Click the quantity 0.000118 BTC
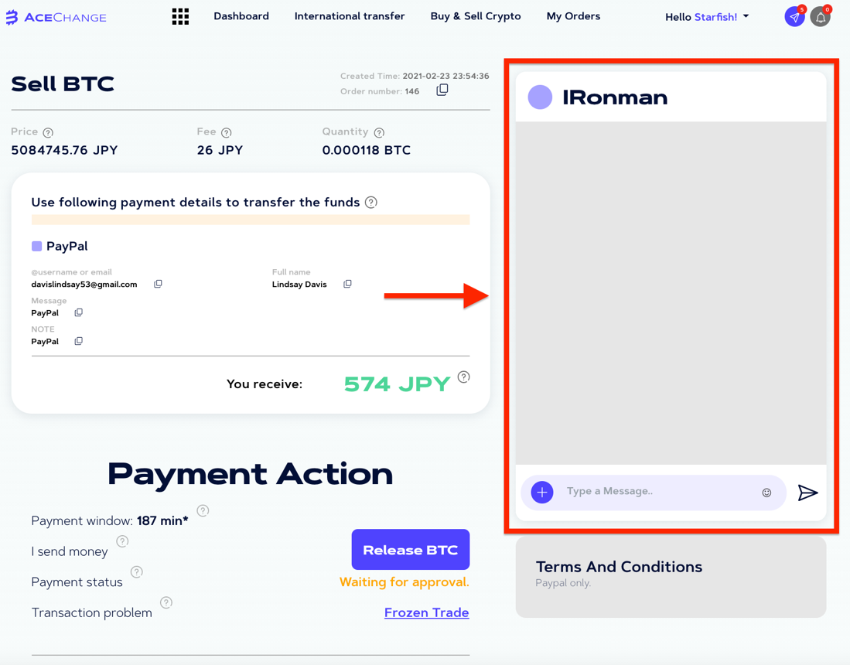Viewport: 850px width, 665px height. coord(367,150)
